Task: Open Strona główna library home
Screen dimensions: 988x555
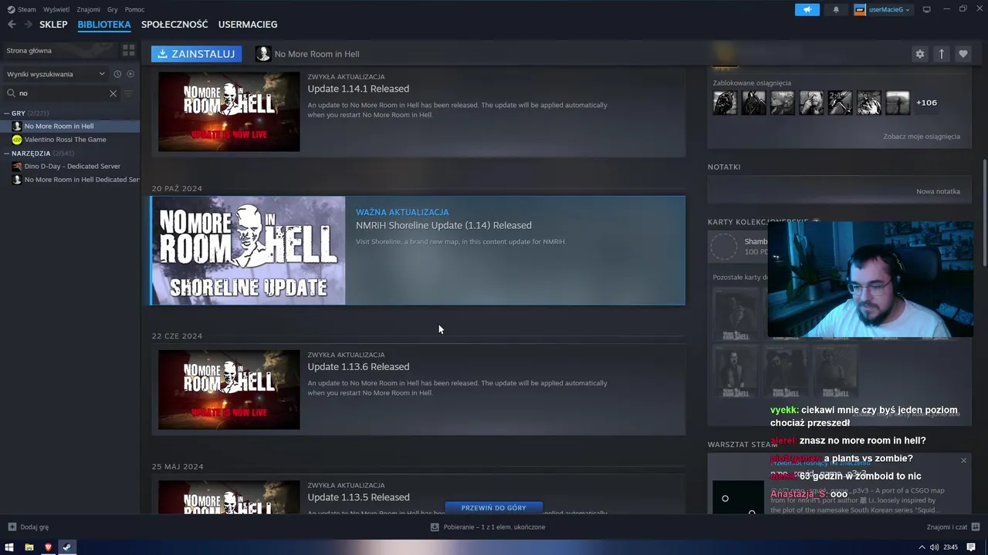Action: (x=60, y=50)
